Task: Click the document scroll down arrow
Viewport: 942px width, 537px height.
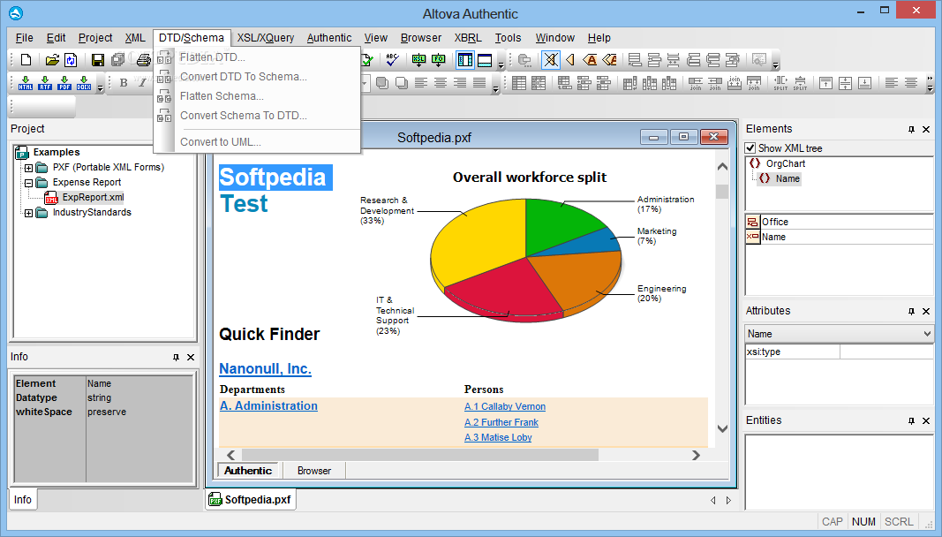Action: tap(722, 428)
